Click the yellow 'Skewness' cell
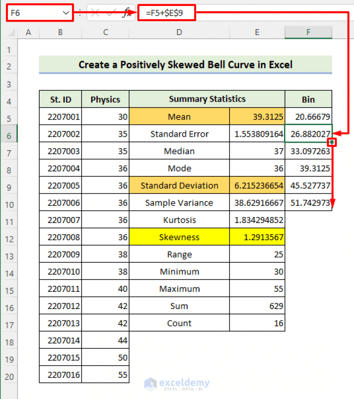The width and height of the screenshot is (354, 399). pyautogui.click(x=179, y=236)
